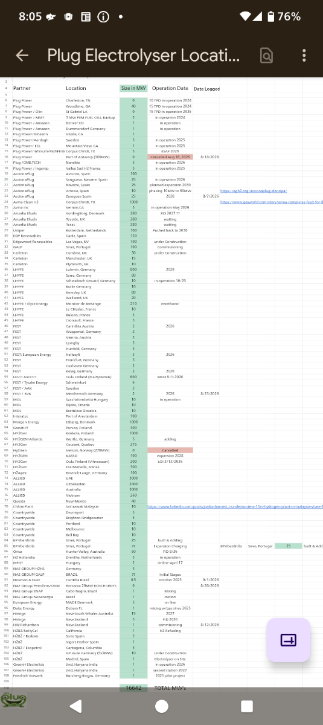Select the 9/1/2026 date logged cell

tap(211, 579)
